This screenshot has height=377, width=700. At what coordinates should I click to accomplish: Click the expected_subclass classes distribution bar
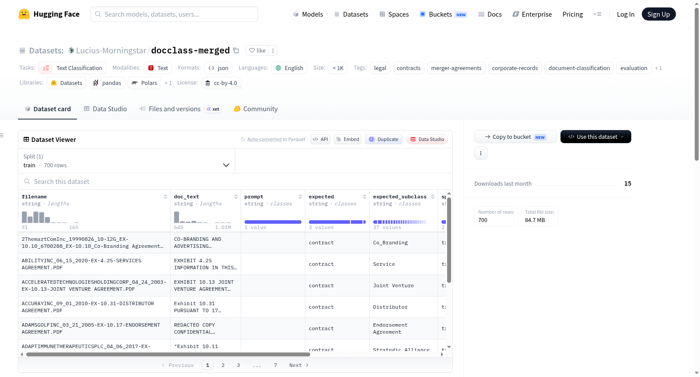point(400,222)
